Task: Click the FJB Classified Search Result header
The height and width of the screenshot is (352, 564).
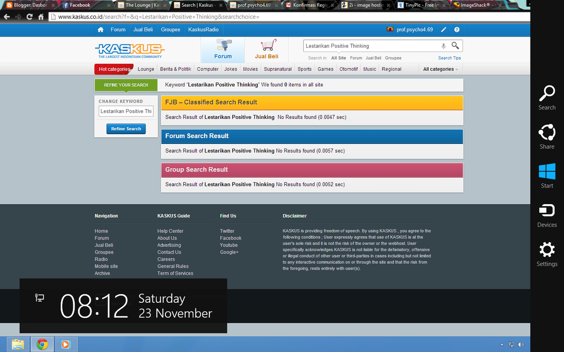Action: point(312,103)
